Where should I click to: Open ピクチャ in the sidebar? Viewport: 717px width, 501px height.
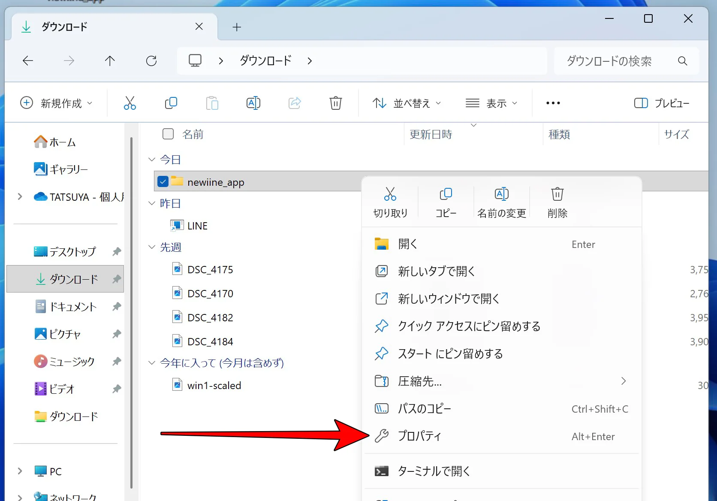pyautogui.click(x=57, y=334)
